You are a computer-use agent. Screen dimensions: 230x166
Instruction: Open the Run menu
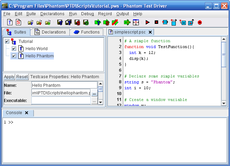click(x=73, y=14)
